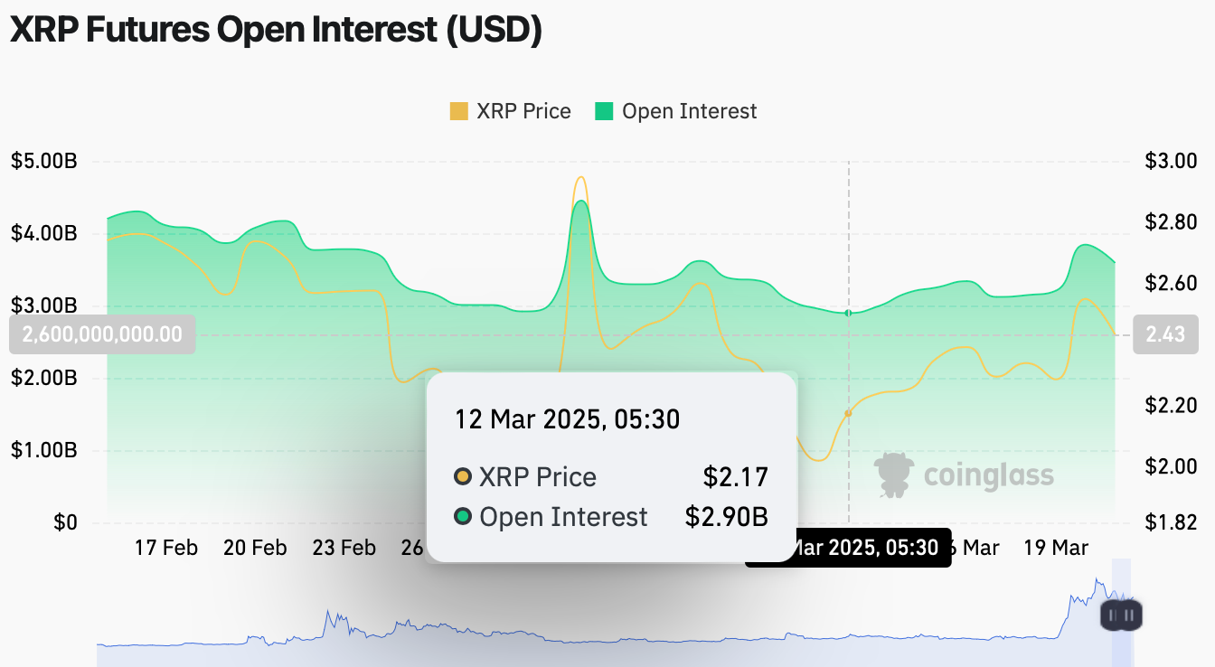Grab the right handle of the range selector
This screenshot has height=667, width=1215.
1130,615
